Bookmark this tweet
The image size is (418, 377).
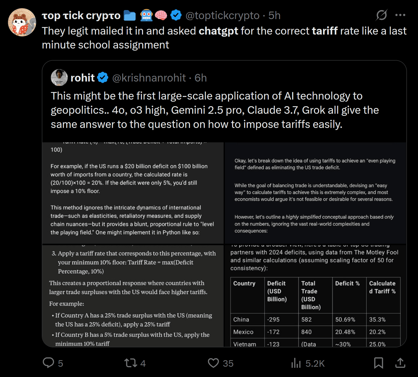click(378, 363)
